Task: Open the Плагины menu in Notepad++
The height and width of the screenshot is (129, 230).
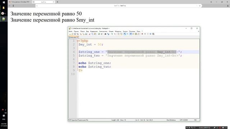Action: coord(132,31)
